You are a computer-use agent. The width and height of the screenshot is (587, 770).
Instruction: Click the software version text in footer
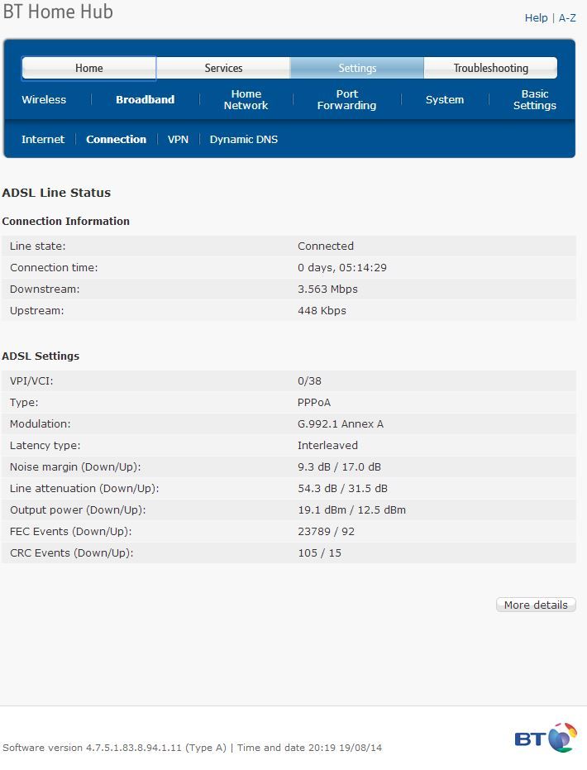114,748
